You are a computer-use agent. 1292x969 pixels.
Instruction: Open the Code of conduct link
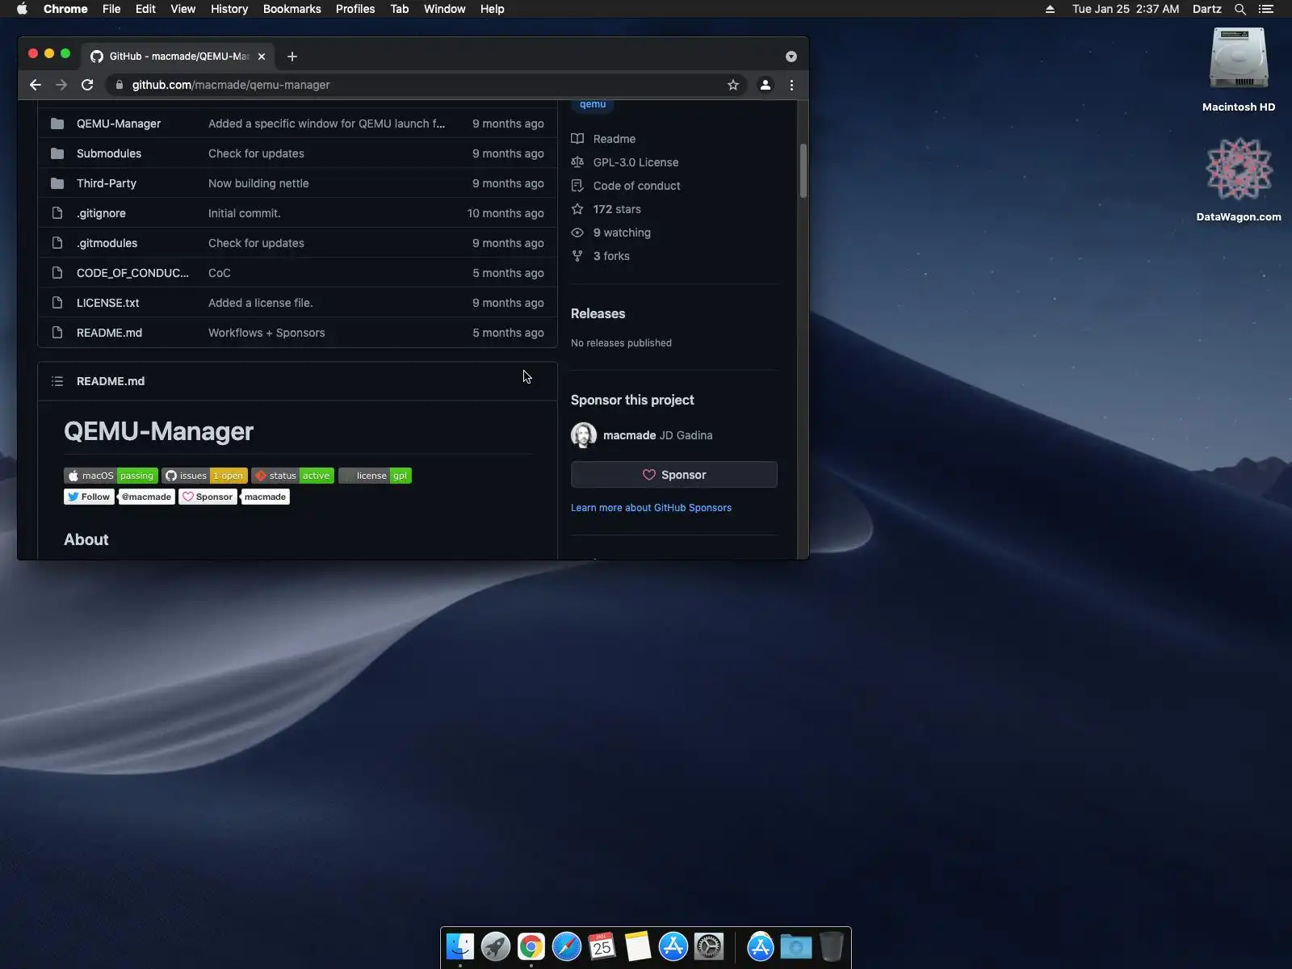pos(636,186)
